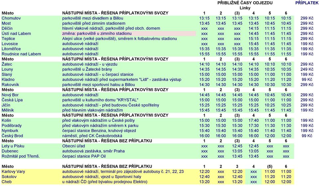The width and height of the screenshot is (319, 186).
Task: Select 'čerpací stanice Benzina, kruhový objezd' cell
Action: (99, 131)
